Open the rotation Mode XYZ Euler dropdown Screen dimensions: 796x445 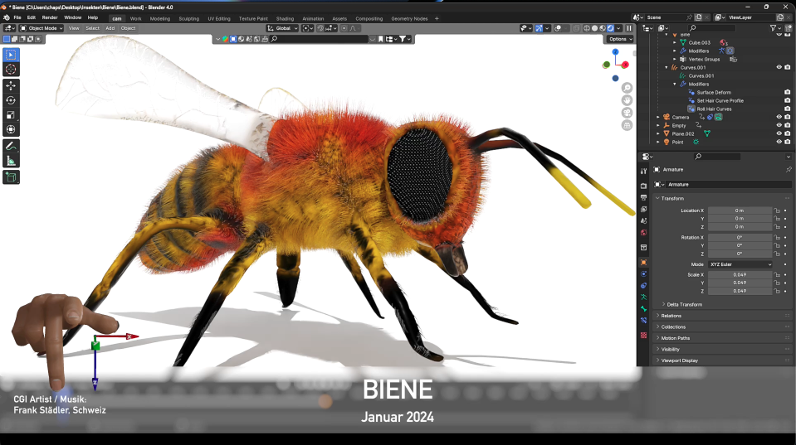tap(740, 264)
